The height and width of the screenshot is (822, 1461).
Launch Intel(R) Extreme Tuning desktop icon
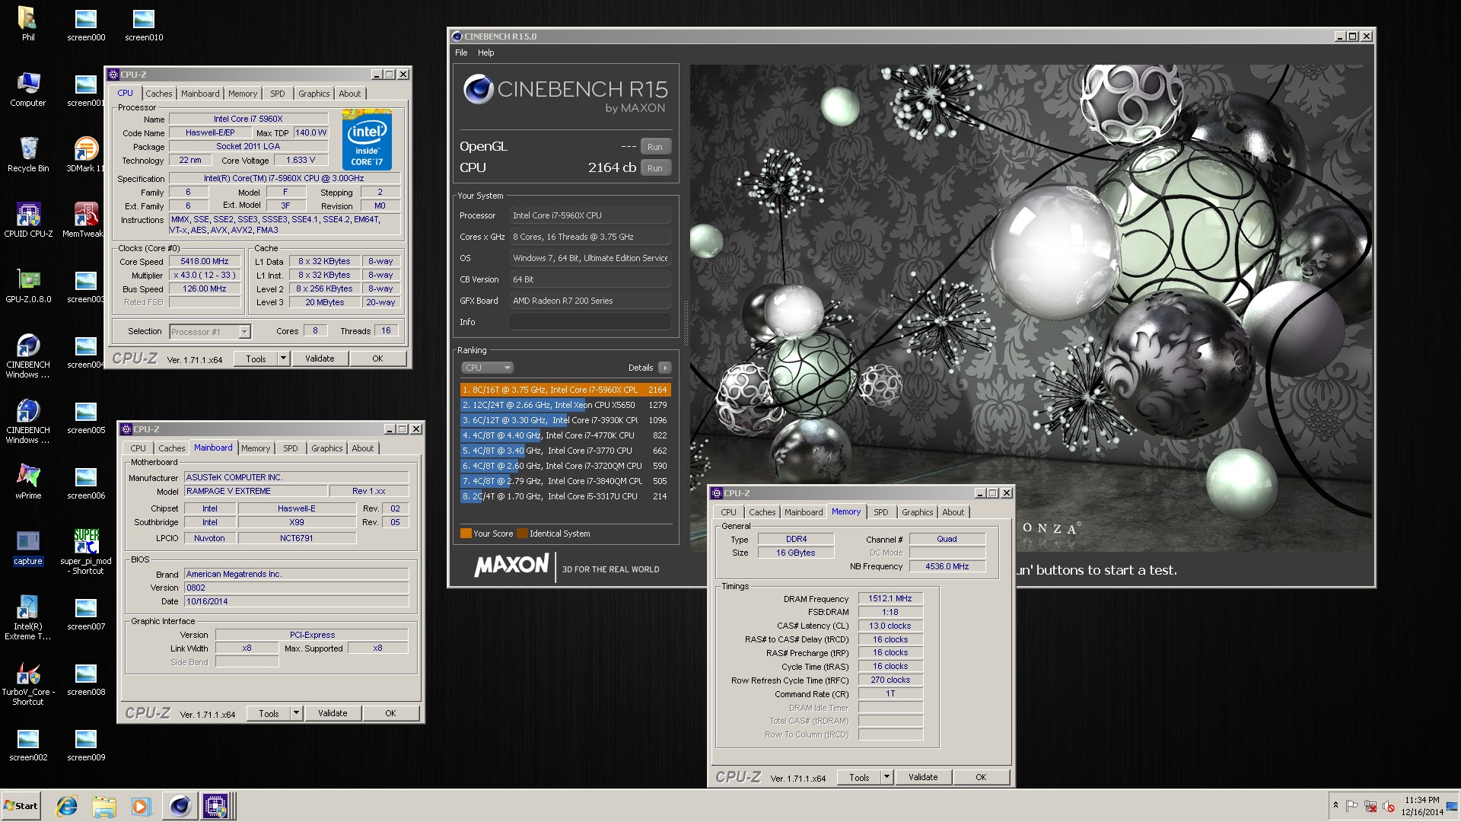point(27,617)
